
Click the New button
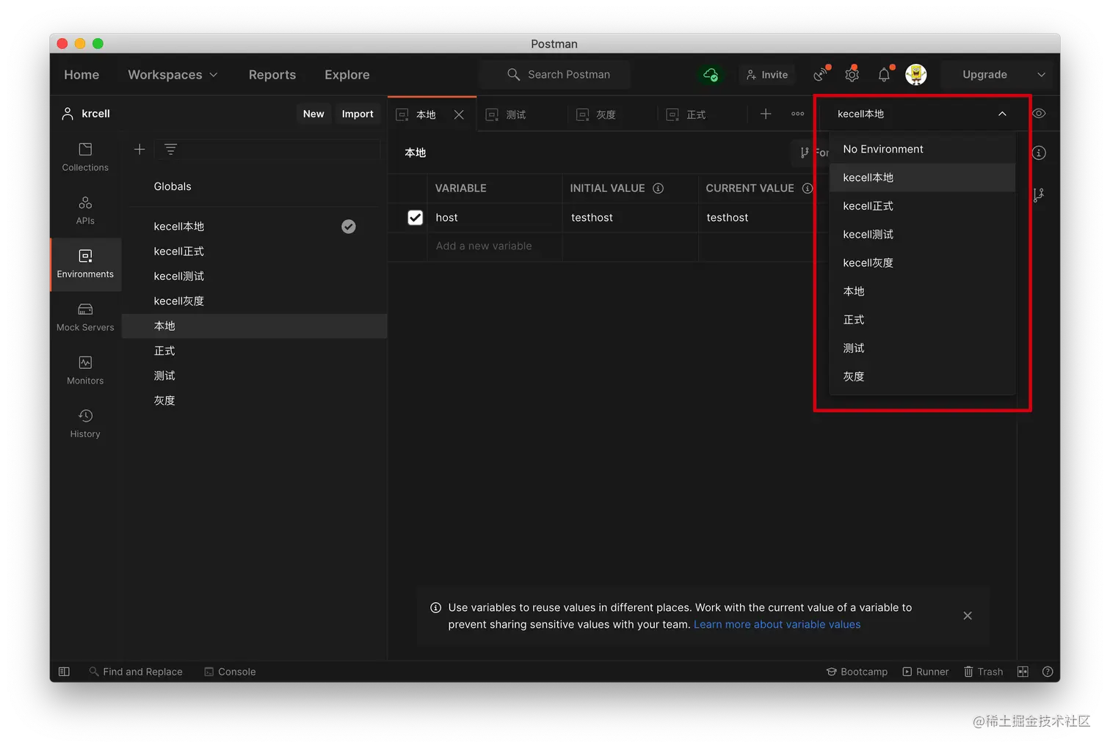point(313,114)
